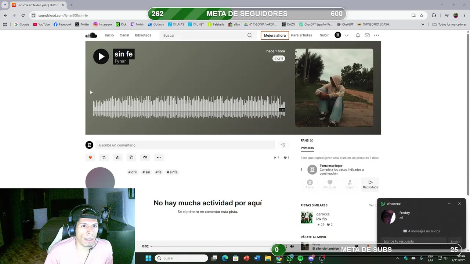
Task: Open Todos los marcadores folder
Action: pos(449,25)
